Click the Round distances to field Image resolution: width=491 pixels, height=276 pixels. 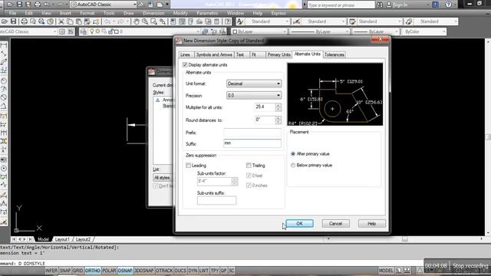(265, 120)
